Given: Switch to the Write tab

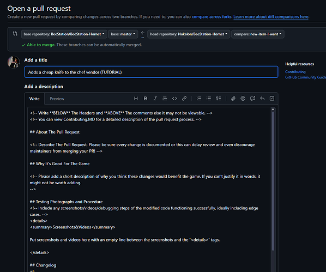Looking at the screenshot, I should 34,99.
